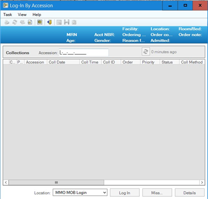The height and width of the screenshot is (199, 208).
Task: Click the 'Admitted:' label in banner
Action: pos(160,40)
